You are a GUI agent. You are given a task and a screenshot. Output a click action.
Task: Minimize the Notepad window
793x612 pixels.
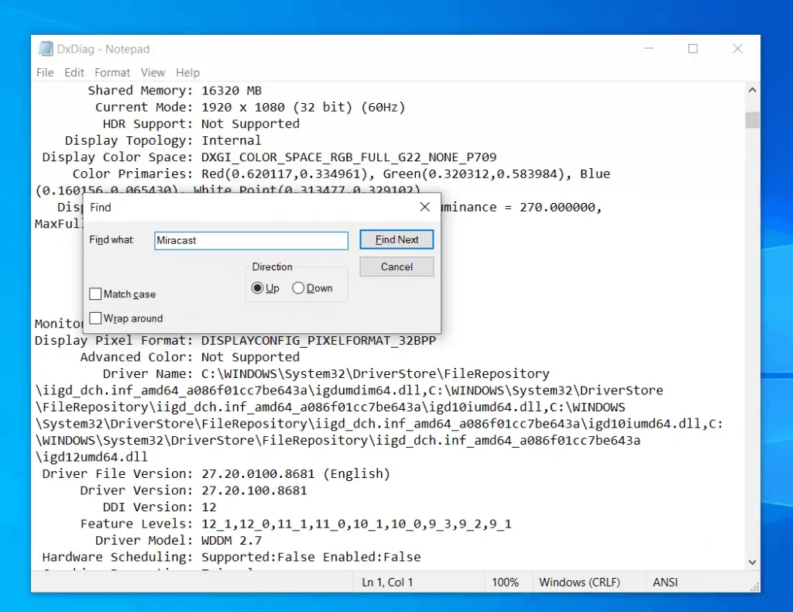[x=649, y=49]
